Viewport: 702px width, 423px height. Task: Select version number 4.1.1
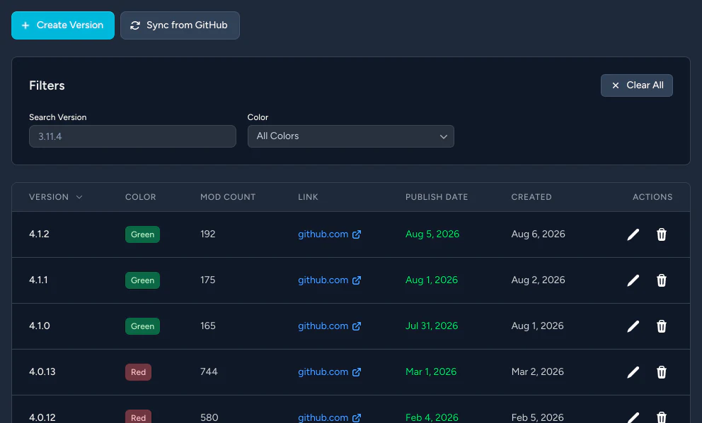coord(38,280)
